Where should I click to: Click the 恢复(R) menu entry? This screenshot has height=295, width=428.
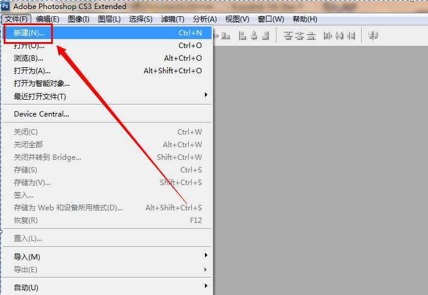point(108,220)
